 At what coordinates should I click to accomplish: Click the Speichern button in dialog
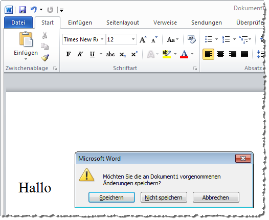[111, 197]
